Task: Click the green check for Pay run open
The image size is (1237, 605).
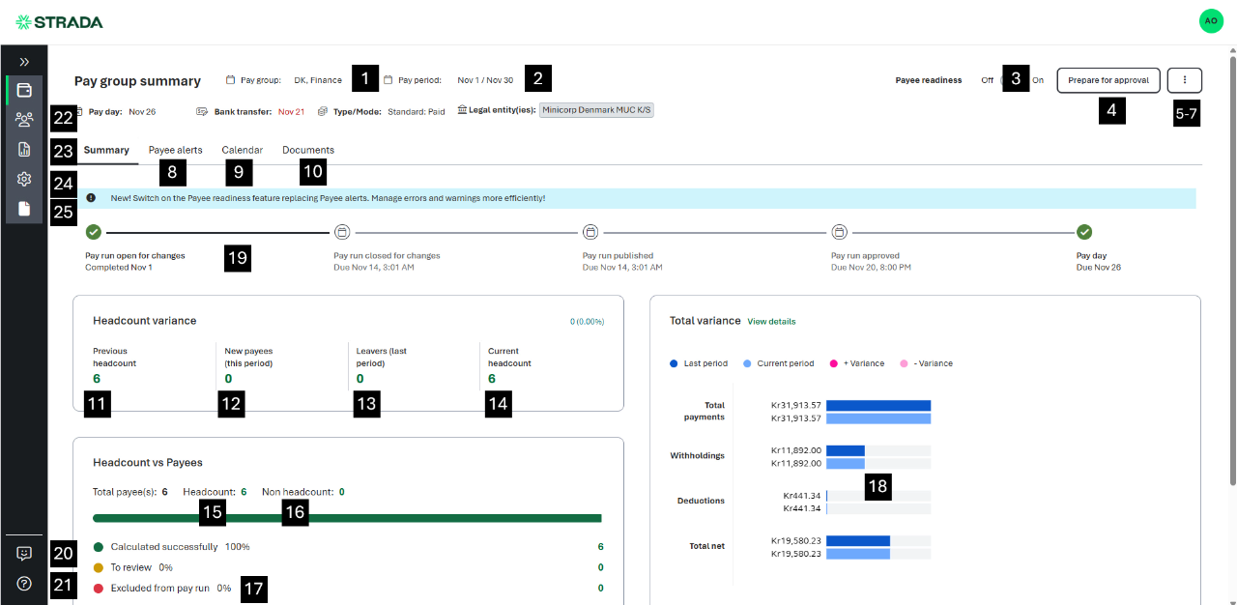Action: coord(94,232)
